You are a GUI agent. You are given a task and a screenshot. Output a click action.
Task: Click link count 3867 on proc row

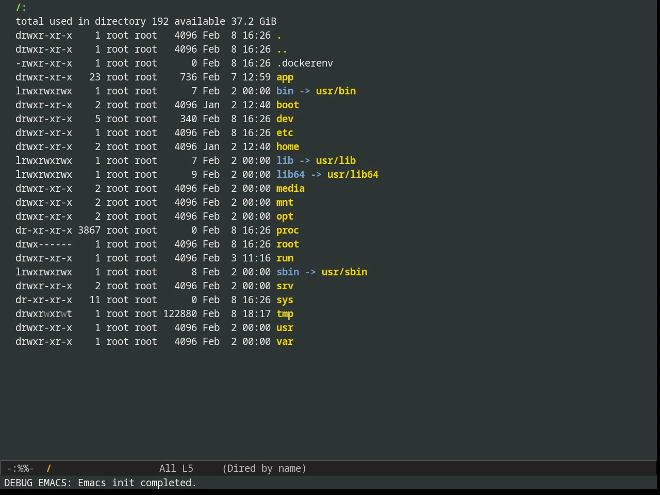(x=89, y=230)
